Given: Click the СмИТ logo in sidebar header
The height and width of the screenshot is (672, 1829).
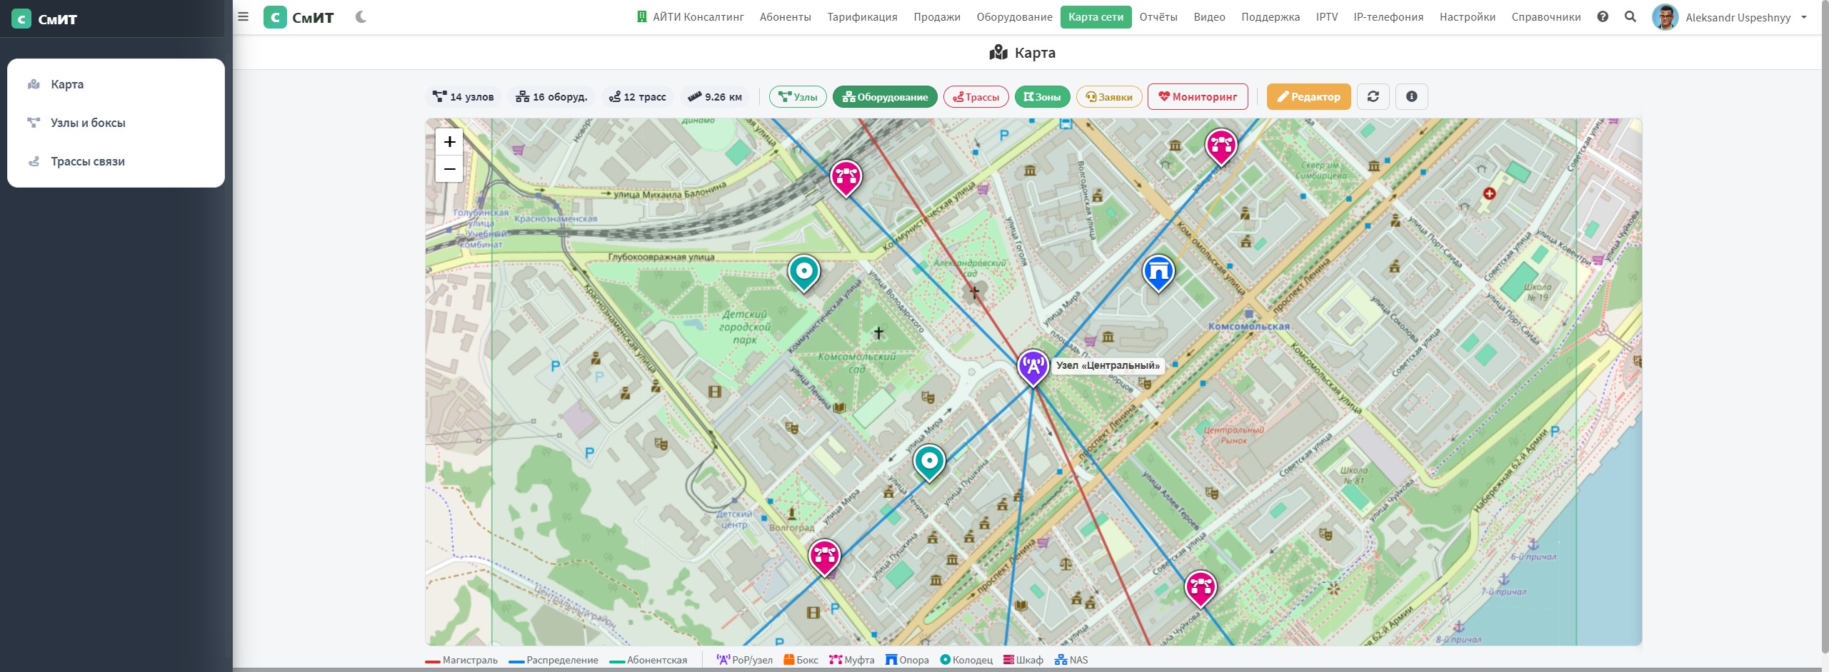Looking at the screenshot, I should click(44, 19).
